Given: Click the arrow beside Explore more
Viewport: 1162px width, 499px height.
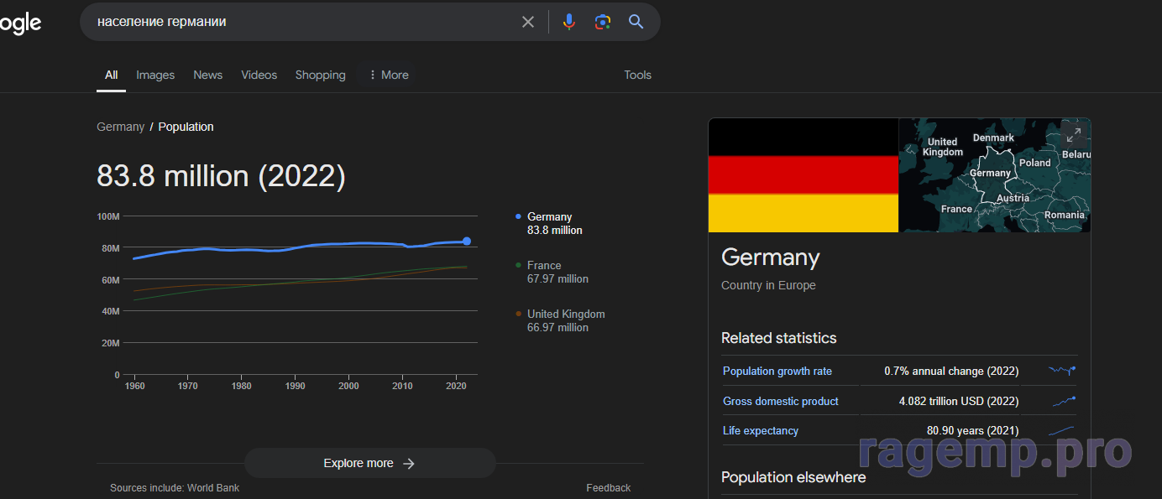Looking at the screenshot, I should [x=409, y=463].
